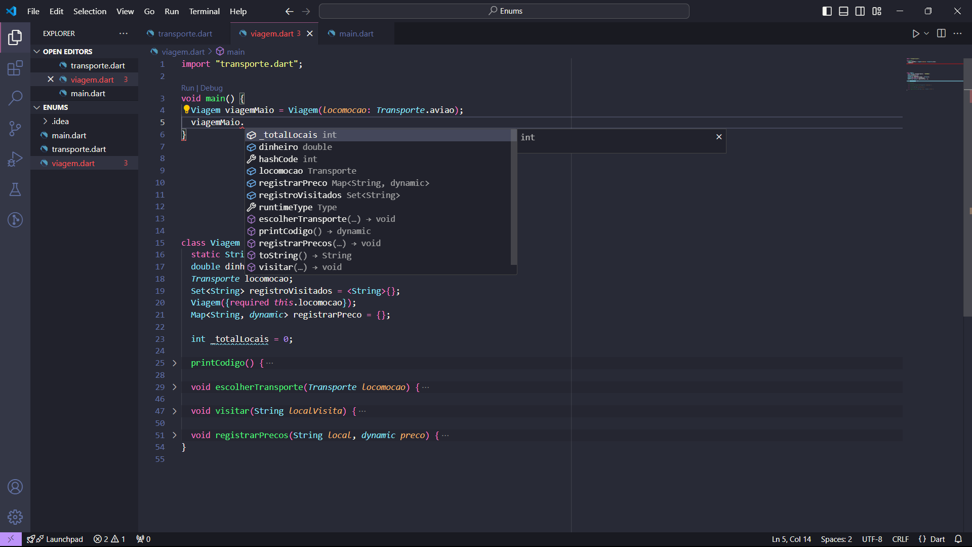Open Launchpad from the status bar
972x547 pixels.
[55, 539]
